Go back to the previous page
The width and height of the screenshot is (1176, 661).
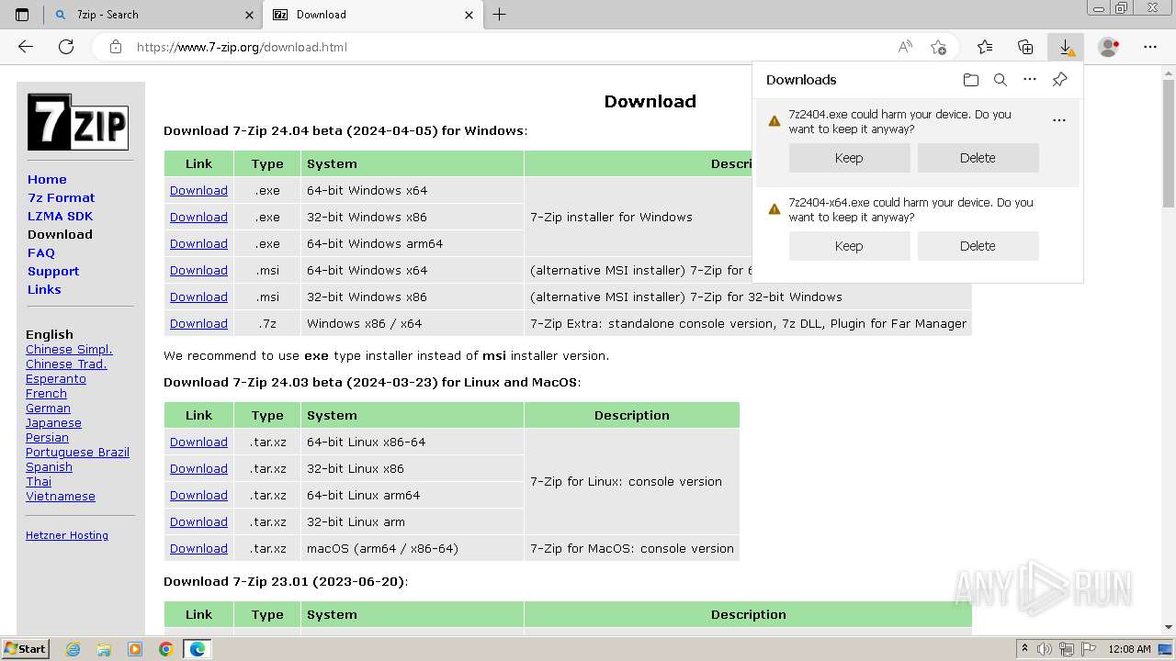26,47
